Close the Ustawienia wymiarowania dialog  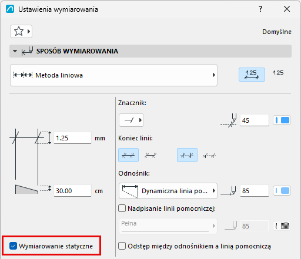click(x=287, y=9)
